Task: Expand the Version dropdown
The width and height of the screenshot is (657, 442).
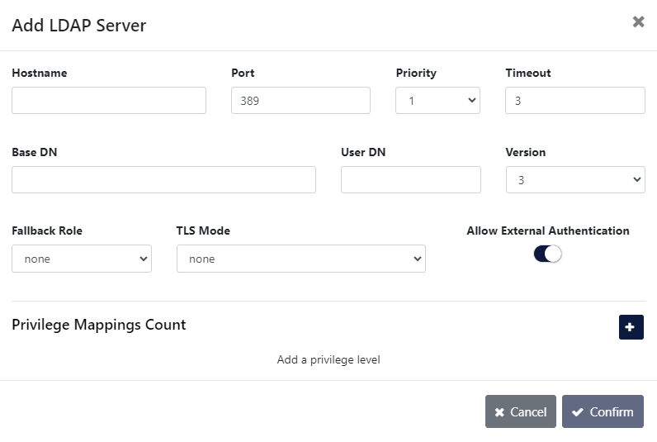Action: (x=574, y=179)
